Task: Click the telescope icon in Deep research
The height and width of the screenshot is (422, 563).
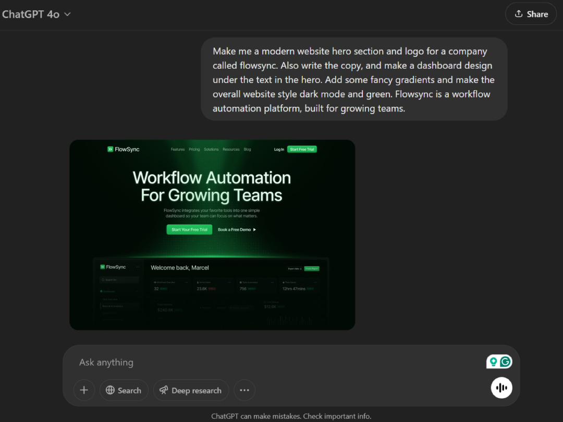Action: [164, 390]
